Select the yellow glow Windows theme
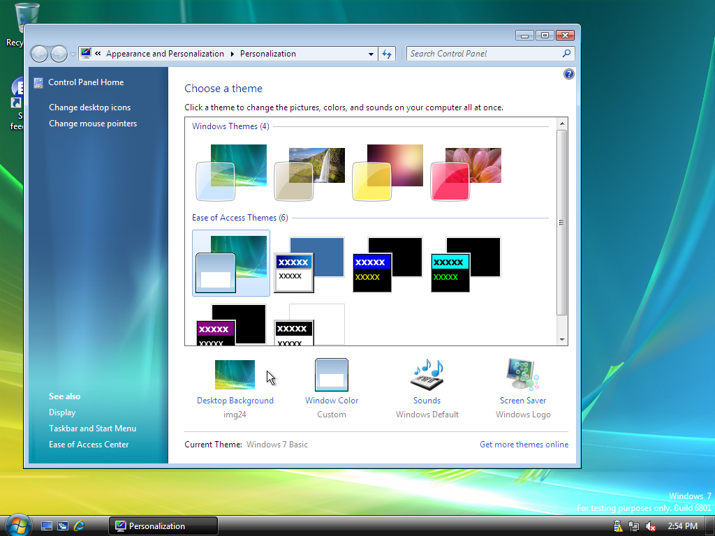The width and height of the screenshot is (715, 536). click(x=388, y=172)
